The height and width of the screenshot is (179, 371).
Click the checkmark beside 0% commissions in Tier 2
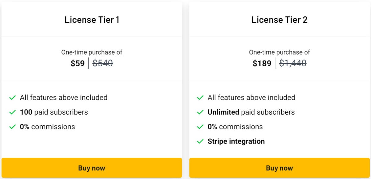200,127
